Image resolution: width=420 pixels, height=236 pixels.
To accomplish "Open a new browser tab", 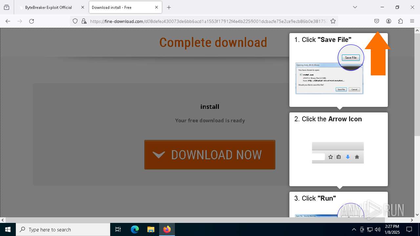I will (x=169, y=7).
